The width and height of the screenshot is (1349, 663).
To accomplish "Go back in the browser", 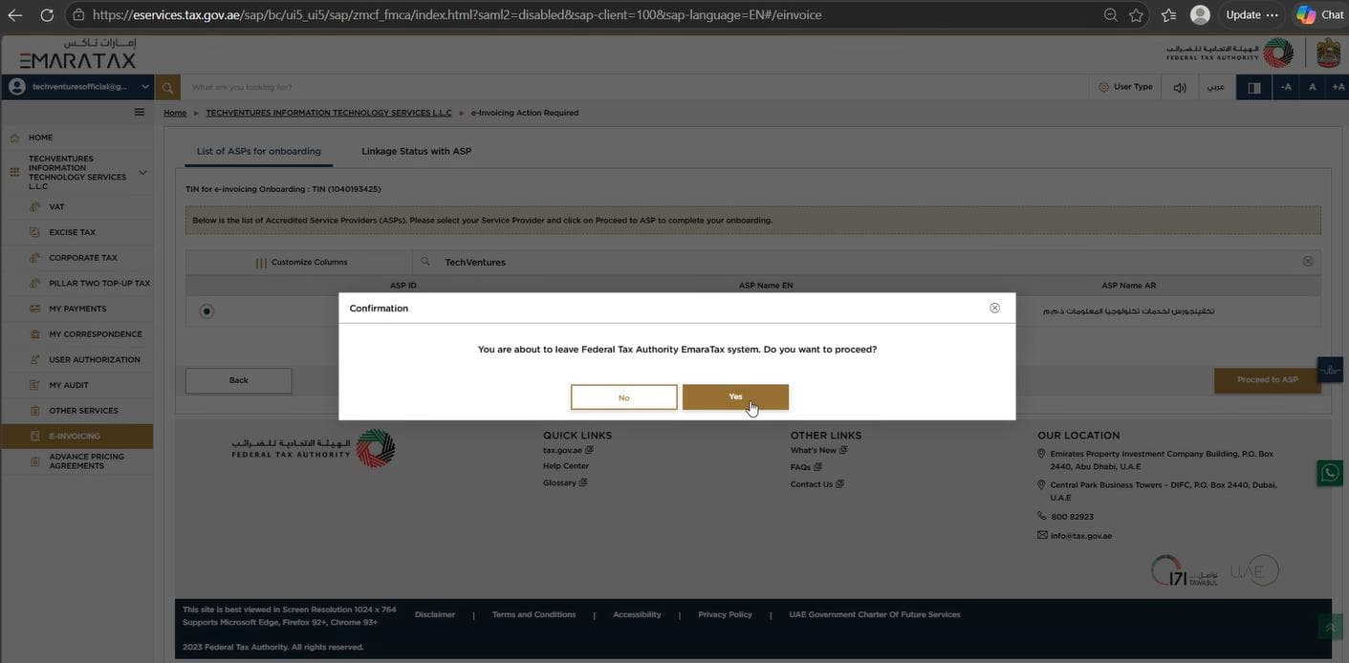I will [x=15, y=15].
